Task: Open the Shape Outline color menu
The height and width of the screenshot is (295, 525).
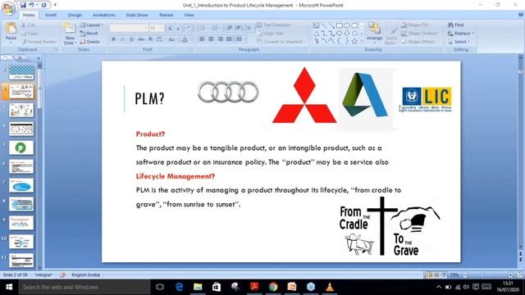Action: coord(420,34)
